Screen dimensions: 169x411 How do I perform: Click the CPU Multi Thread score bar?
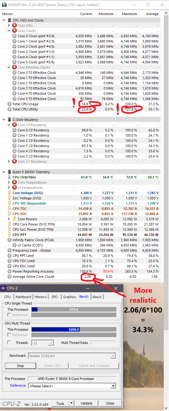[x=74, y=329]
